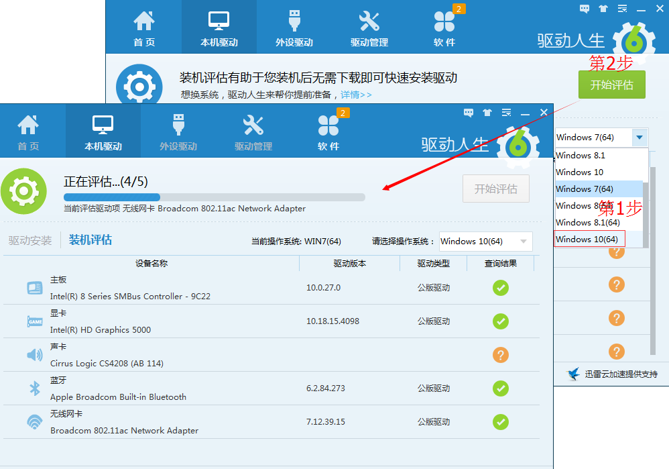
Task: Expand Windows 7(64) dropdown arrow in back window
Action: pos(639,137)
